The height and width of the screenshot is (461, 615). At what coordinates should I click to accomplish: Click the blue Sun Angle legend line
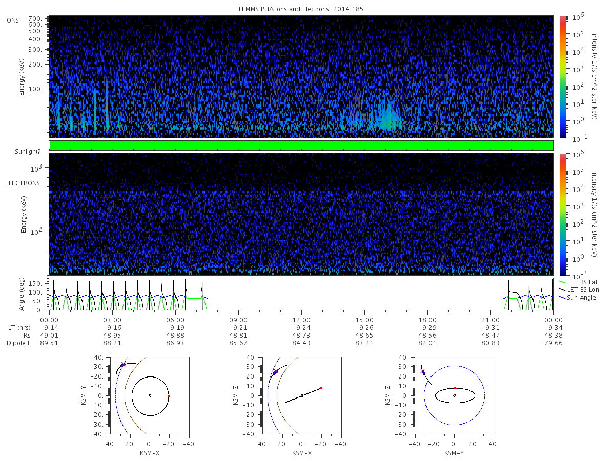(562, 298)
